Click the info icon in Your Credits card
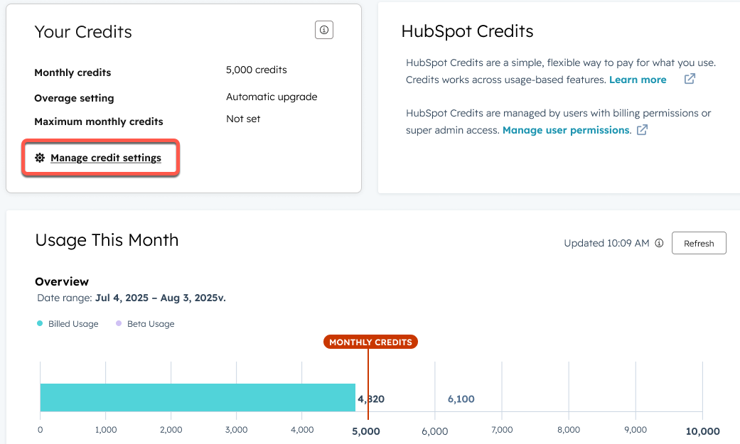740x444 pixels. point(323,30)
